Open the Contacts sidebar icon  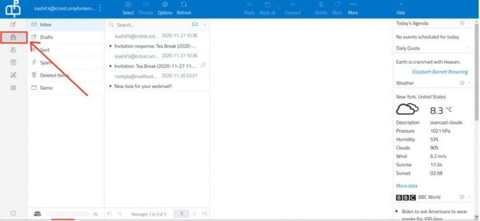click(13, 50)
